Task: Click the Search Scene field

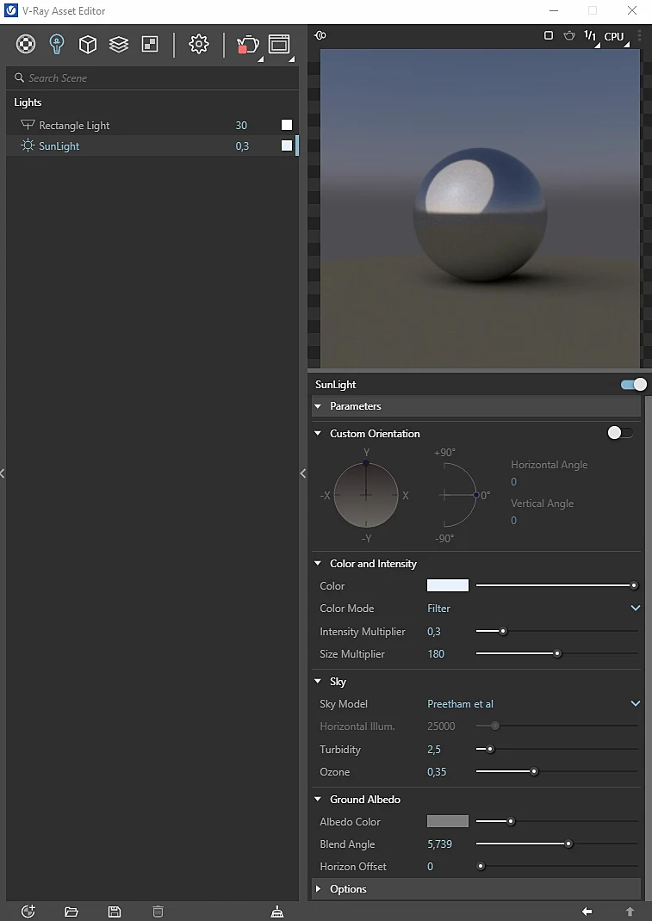Action: point(152,78)
